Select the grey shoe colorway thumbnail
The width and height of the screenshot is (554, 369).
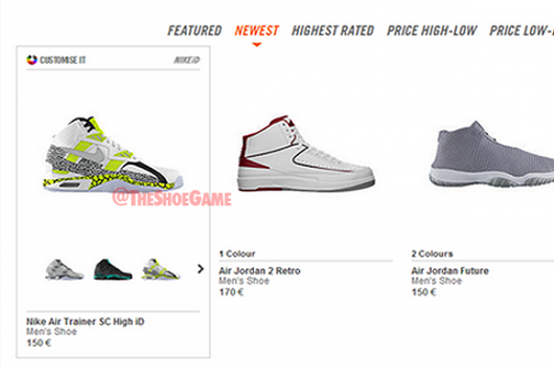64,270
